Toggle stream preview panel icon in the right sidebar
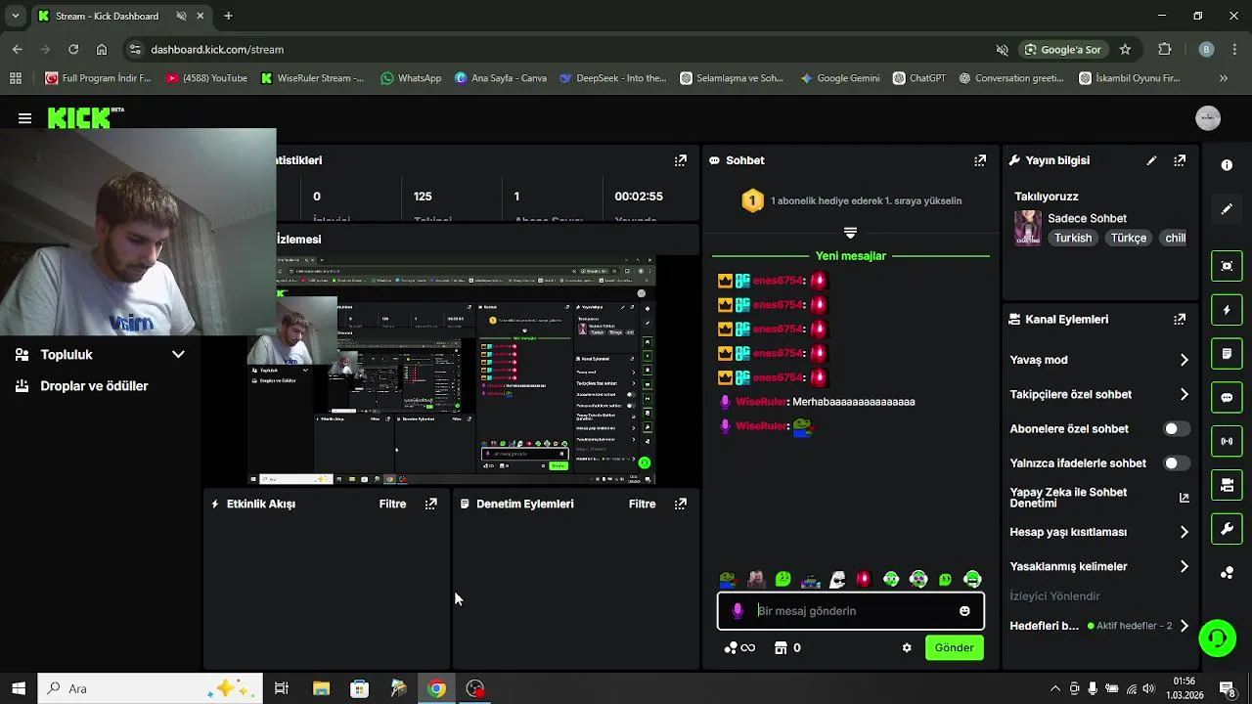This screenshot has width=1252, height=704. click(x=1227, y=266)
